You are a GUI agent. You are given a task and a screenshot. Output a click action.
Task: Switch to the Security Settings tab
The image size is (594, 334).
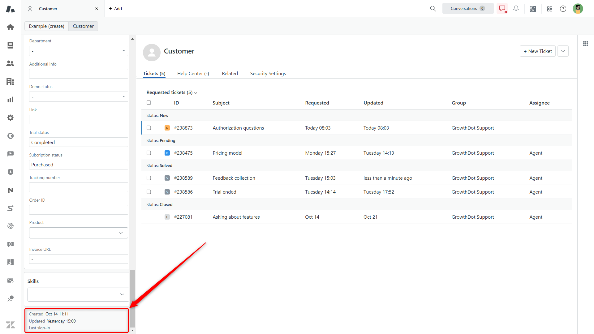tap(267, 73)
